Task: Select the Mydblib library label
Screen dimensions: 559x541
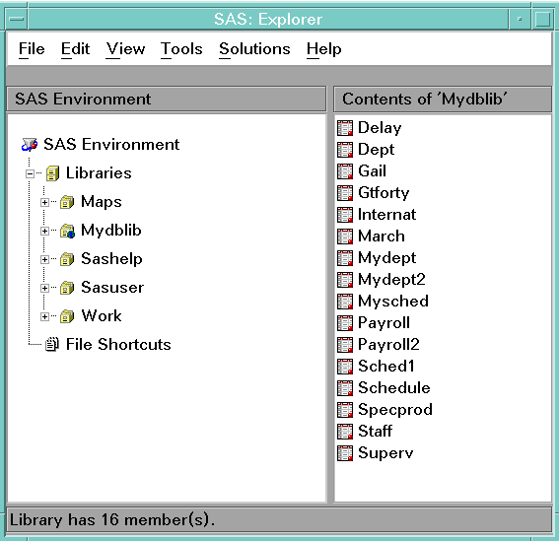Action: [x=111, y=231]
